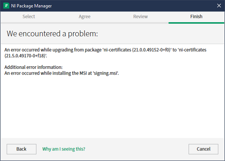
Task: Click the green progress line under Finish
Action: pos(196,23)
